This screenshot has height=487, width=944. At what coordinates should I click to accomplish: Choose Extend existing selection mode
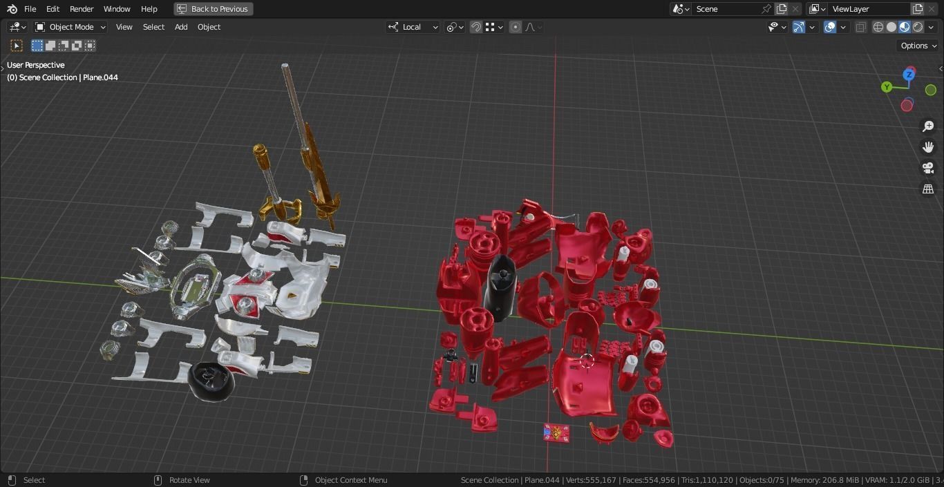[50, 46]
